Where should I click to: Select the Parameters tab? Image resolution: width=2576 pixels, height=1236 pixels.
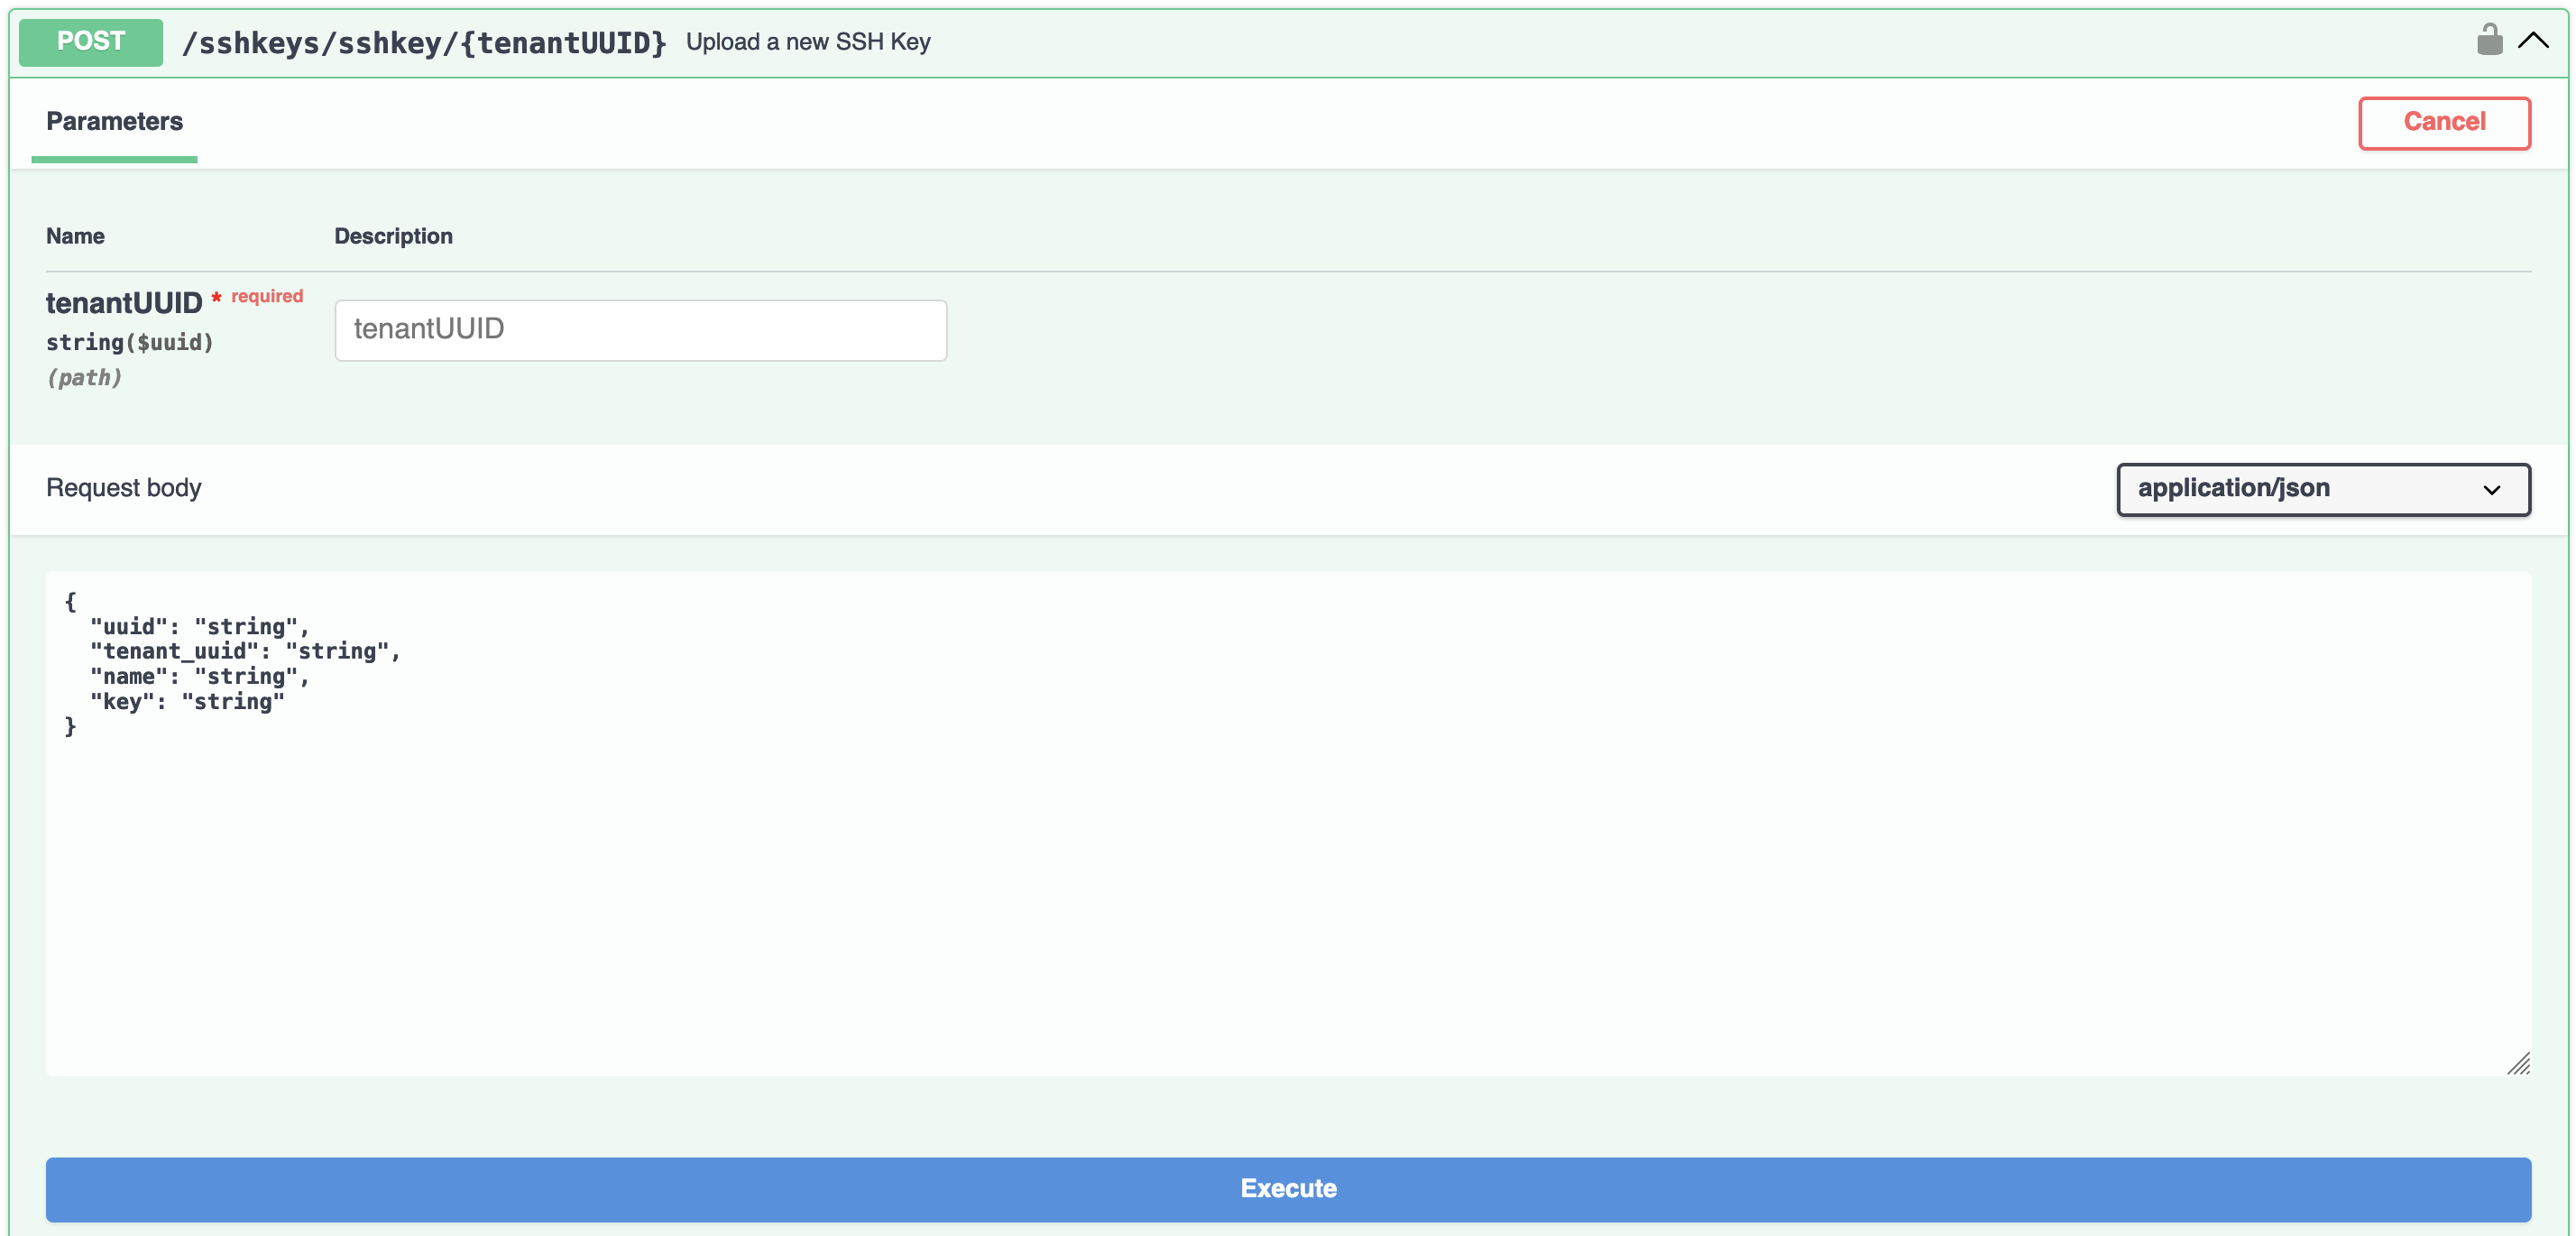[114, 122]
